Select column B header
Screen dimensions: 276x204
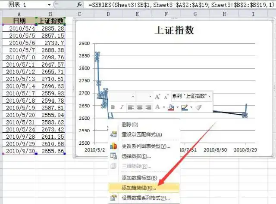point(50,14)
